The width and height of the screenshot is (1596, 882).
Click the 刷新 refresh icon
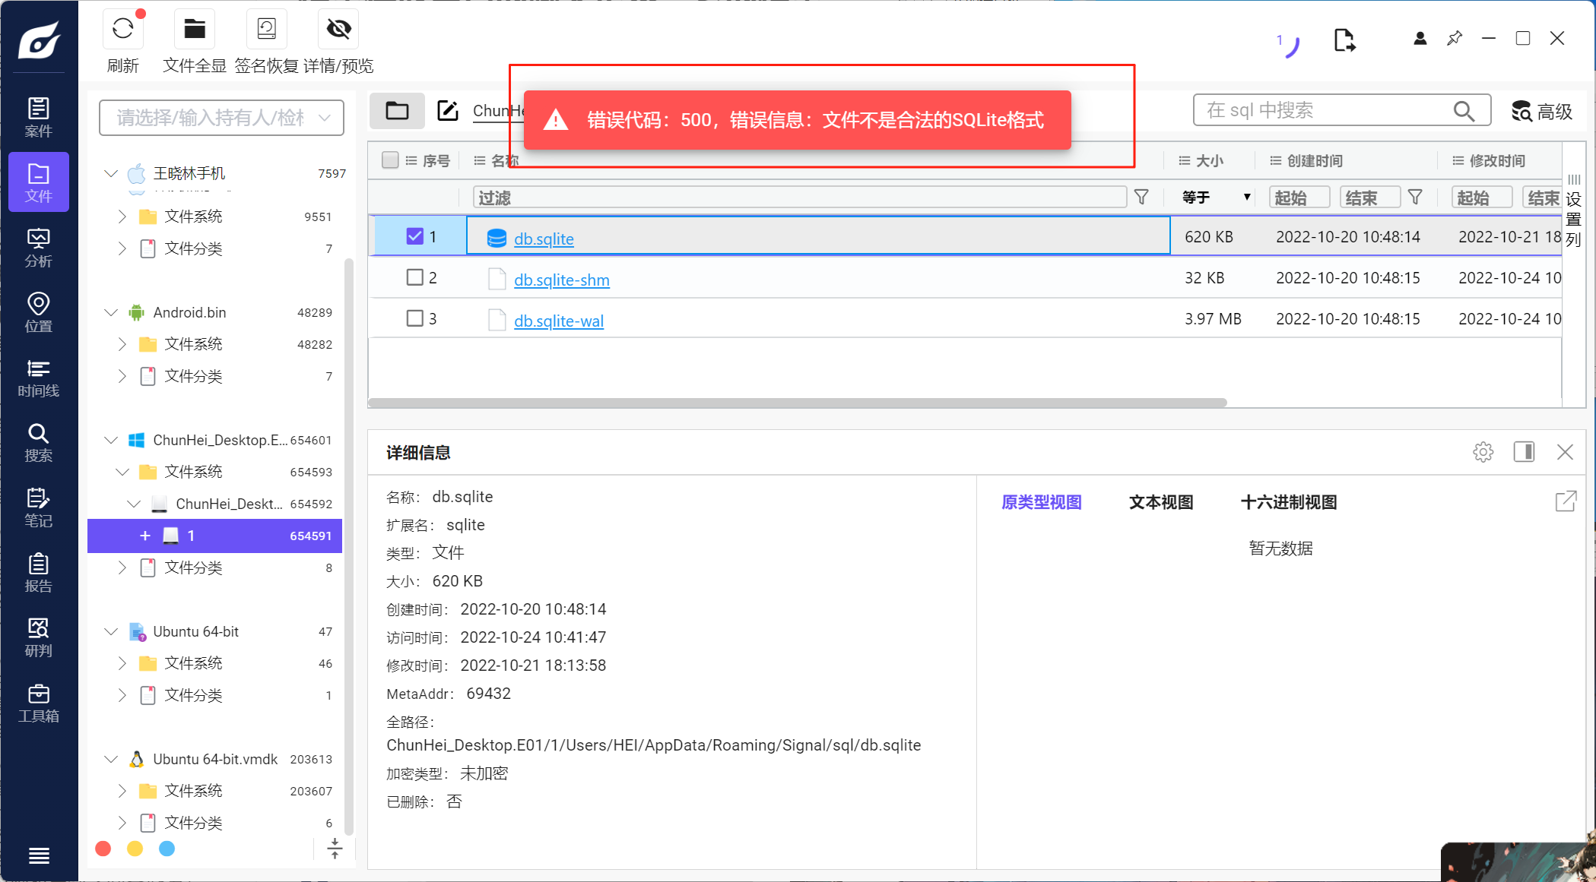122,30
